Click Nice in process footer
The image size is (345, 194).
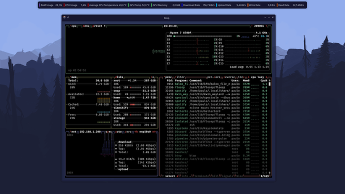[x=239, y=176]
